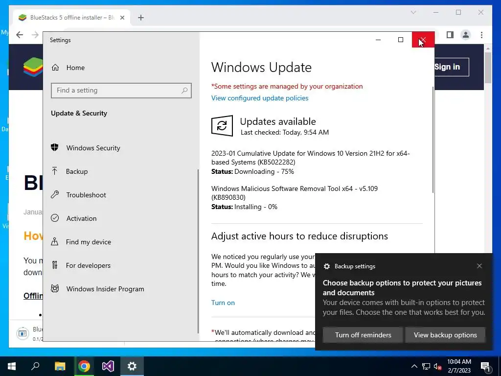The height and width of the screenshot is (376, 501).
Task: Toggle Chrome side panel icon
Action: [x=450, y=35]
